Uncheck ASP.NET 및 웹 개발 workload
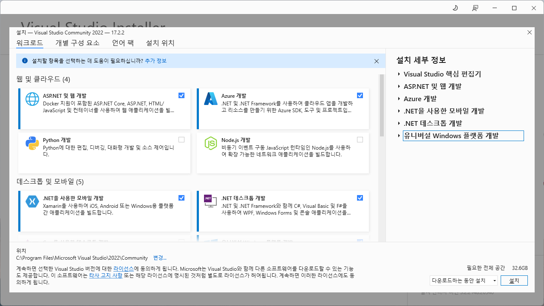Viewport: 544px width, 306px height. pos(181,95)
